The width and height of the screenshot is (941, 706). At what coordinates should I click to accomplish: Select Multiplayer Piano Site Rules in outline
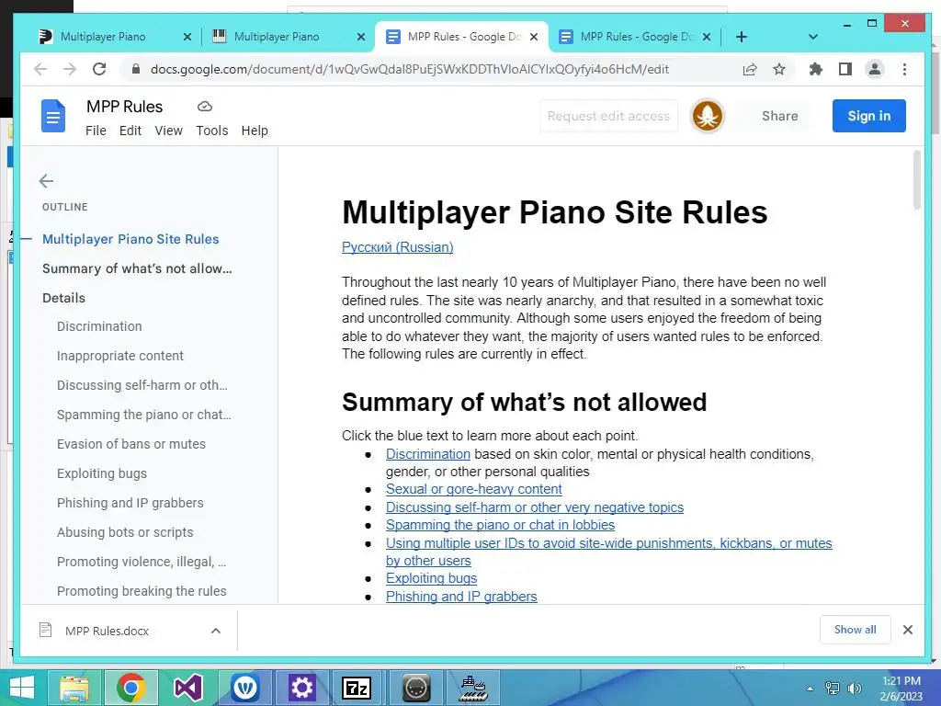click(130, 239)
